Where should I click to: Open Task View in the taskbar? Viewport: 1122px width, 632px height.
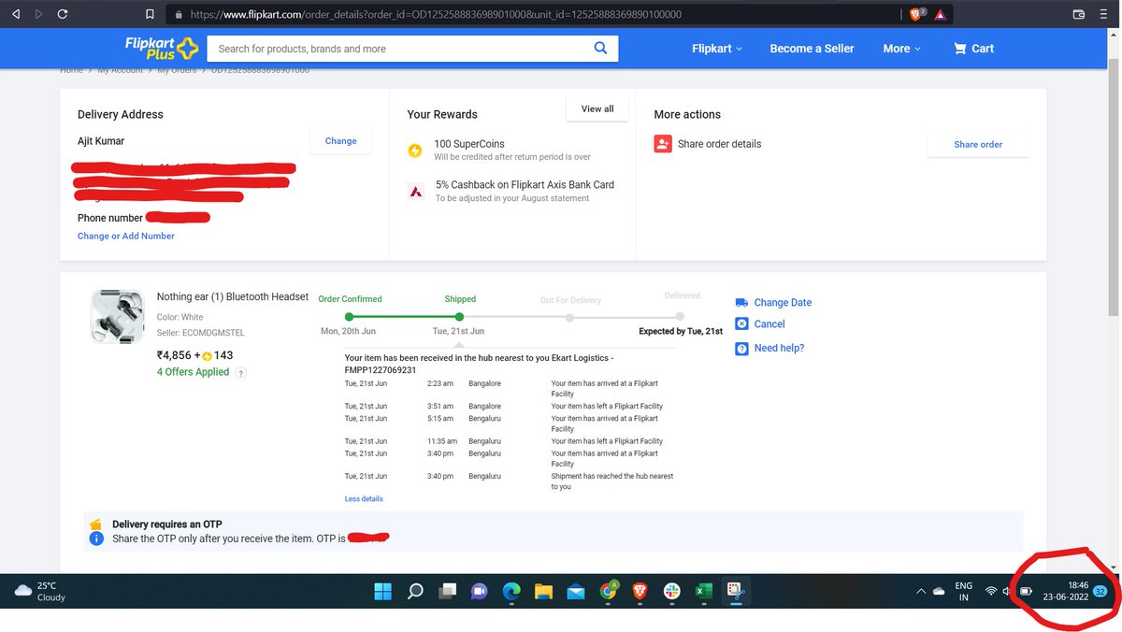[448, 592]
